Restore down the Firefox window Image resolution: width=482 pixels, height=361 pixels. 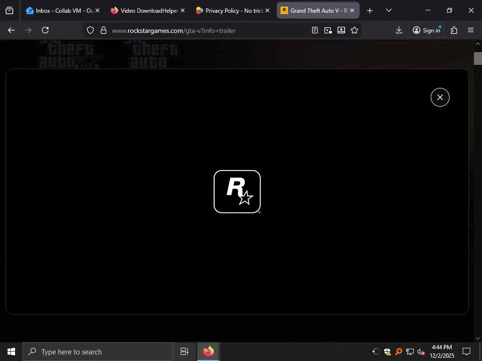(450, 10)
